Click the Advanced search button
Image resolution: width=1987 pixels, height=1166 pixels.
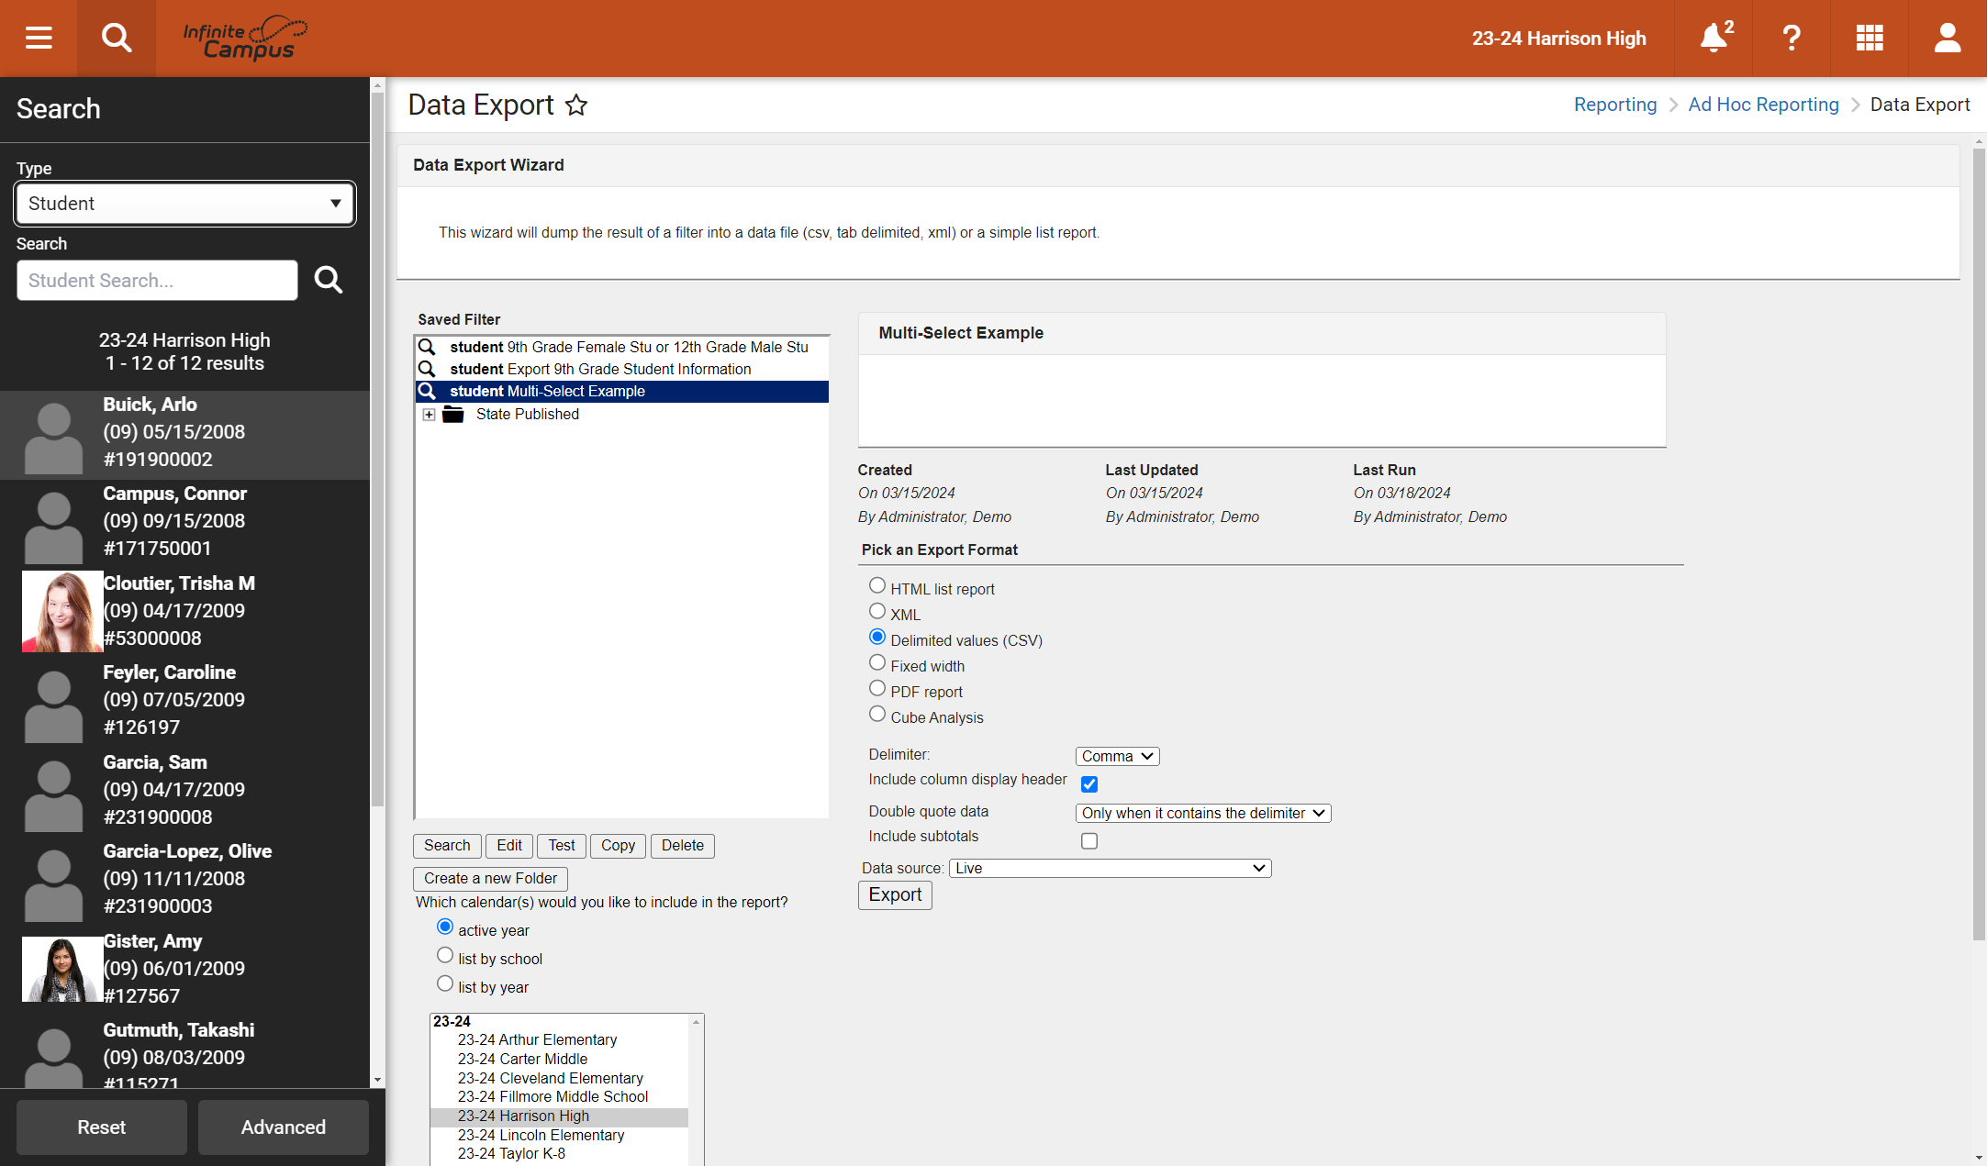click(x=284, y=1127)
